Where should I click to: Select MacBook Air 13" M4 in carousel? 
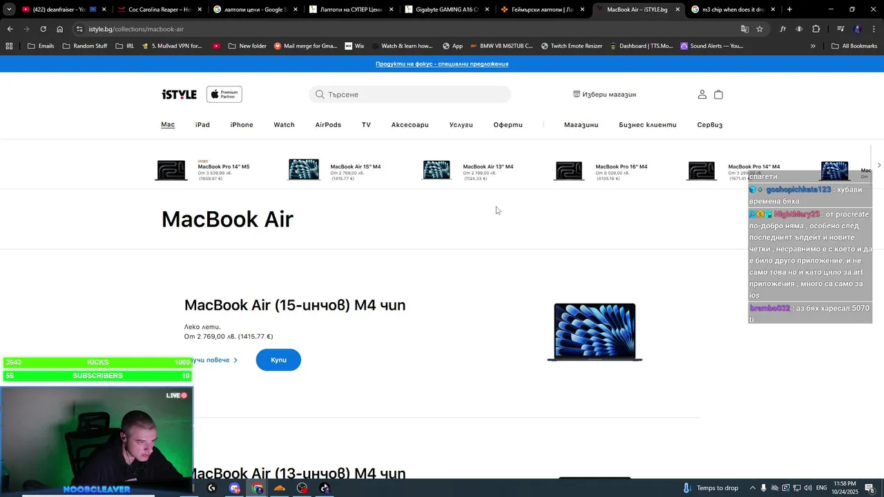coord(468,170)
